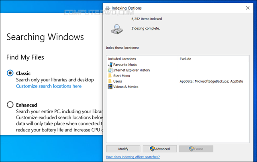Viewport: 257px width, 162px height.
Task: Select the Start Menu row text
Action: pyautogui.click(x=122, y=76)
